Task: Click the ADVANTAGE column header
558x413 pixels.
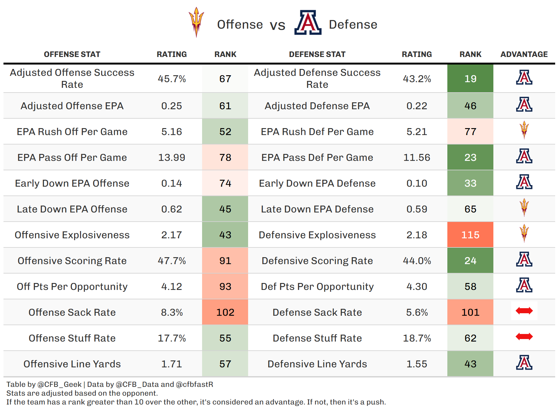Action: [x=524, y=54]
